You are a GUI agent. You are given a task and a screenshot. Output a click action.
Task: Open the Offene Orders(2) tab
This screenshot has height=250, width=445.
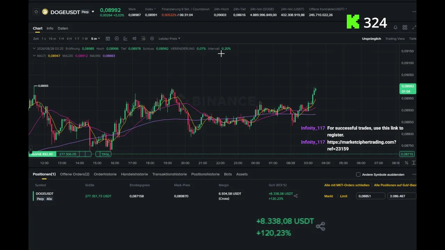pos(75,174)
